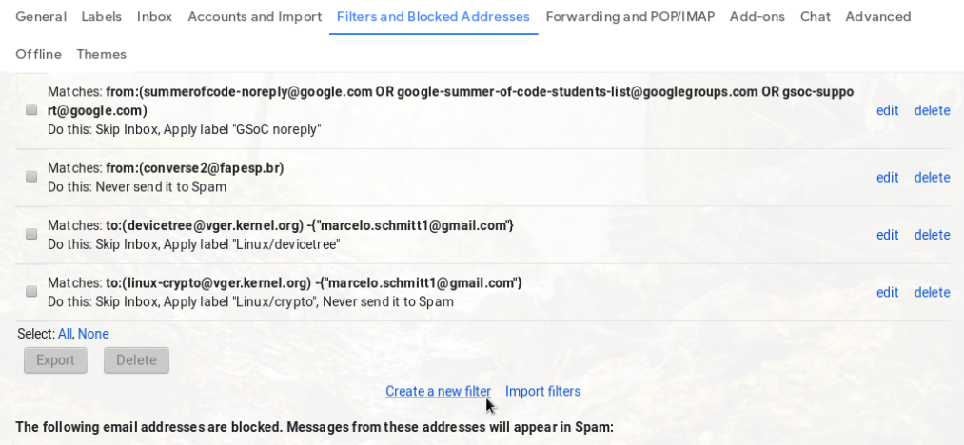The width and height of the screenshot is (964, 445).
Task: Switch to the Labels tab
Action: tap(102, 16)
